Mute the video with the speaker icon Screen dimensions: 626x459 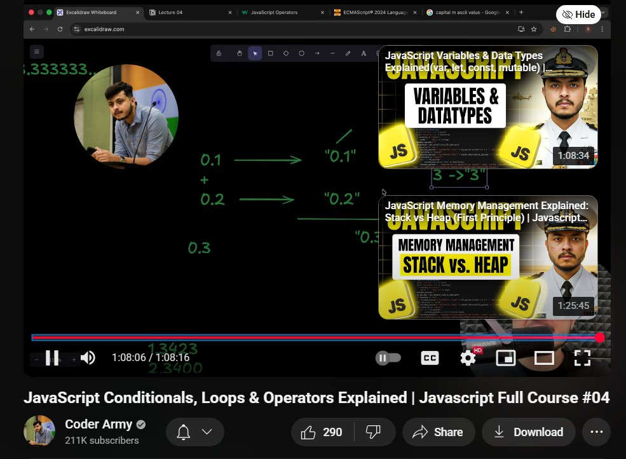click(88, 358)
